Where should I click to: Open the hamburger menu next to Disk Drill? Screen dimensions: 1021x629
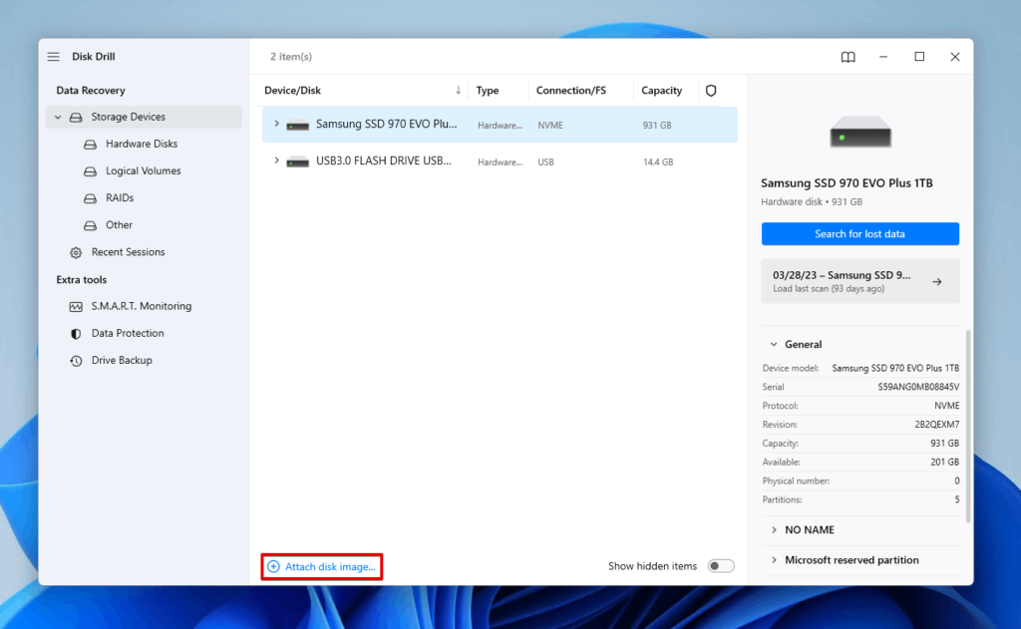tap(53, 56)
